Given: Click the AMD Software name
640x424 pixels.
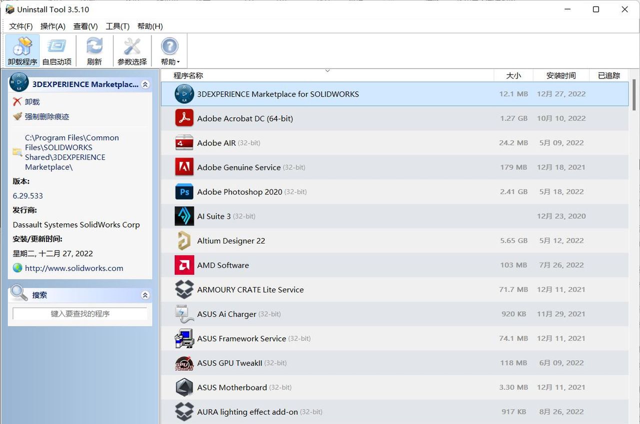Looking at the screenshot, I should (x=223, y=265).
